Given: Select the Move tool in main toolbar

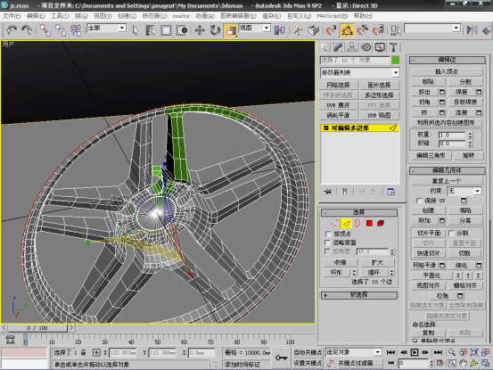Looking at the screenshot, I should click(x=200, y=30).
